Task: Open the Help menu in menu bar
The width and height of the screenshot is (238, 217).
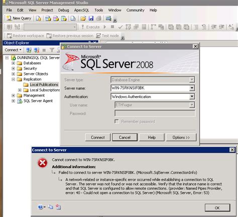Action: click(x=153, y=10)
